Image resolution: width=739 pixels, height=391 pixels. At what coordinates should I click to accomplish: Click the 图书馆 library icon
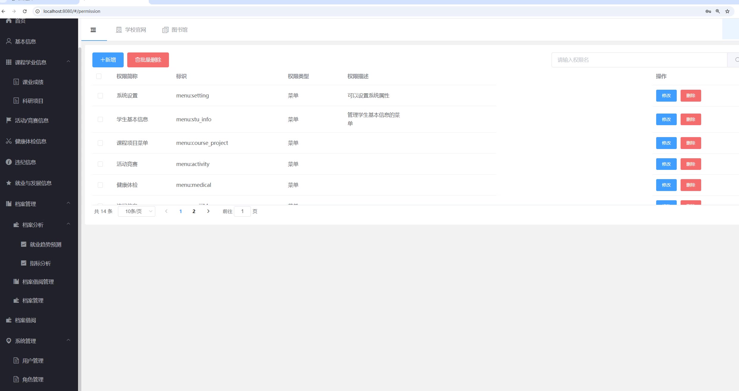click(165, 30)
